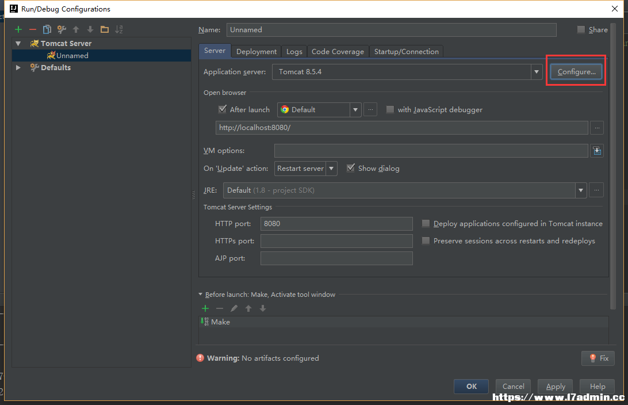Click the HTTP port field

point(336,224)
